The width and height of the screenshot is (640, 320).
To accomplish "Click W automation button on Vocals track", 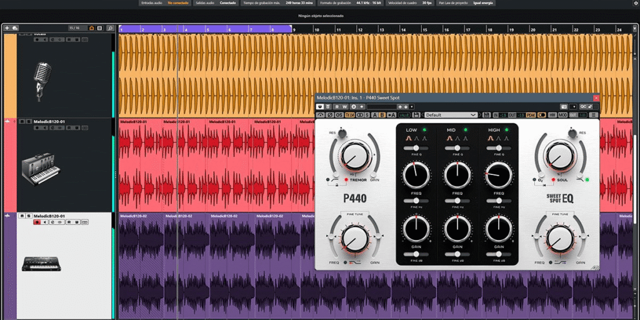I will point(77,39).
